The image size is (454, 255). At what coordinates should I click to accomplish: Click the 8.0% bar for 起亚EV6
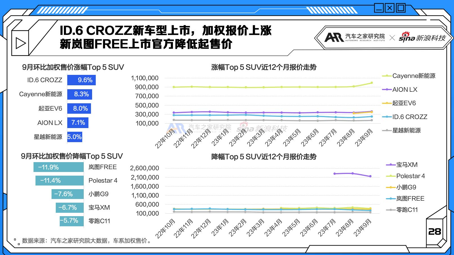tap(79, 108)
